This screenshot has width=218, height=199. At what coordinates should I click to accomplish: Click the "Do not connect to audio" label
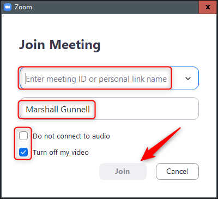pyautogui.click(x=71, y=136)
